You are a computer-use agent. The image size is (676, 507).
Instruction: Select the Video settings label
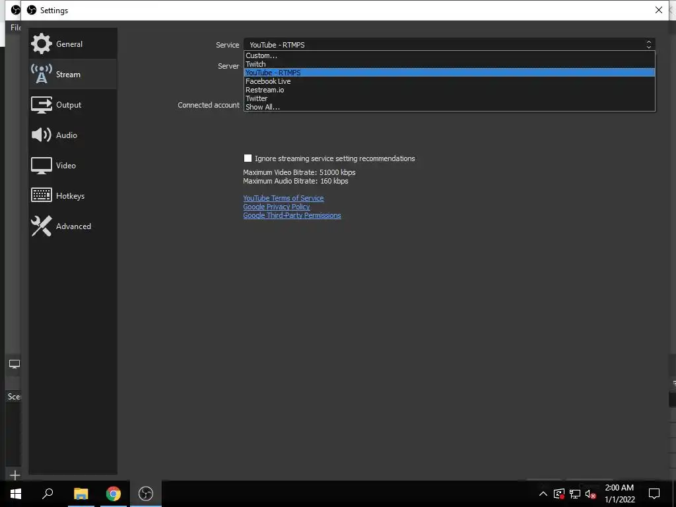(x=65, y=166)
